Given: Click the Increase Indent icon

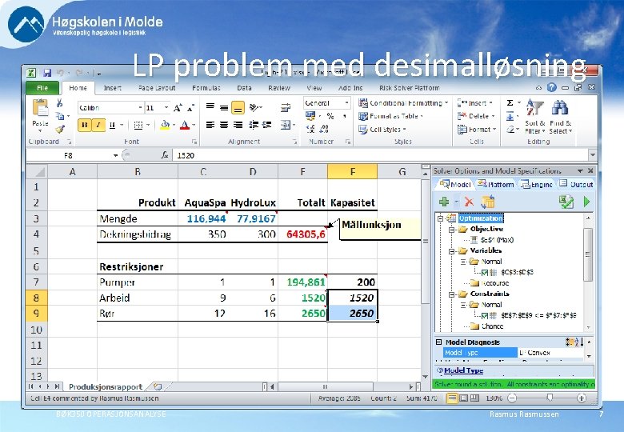Looking at the screenshot, I should [266, 125].
